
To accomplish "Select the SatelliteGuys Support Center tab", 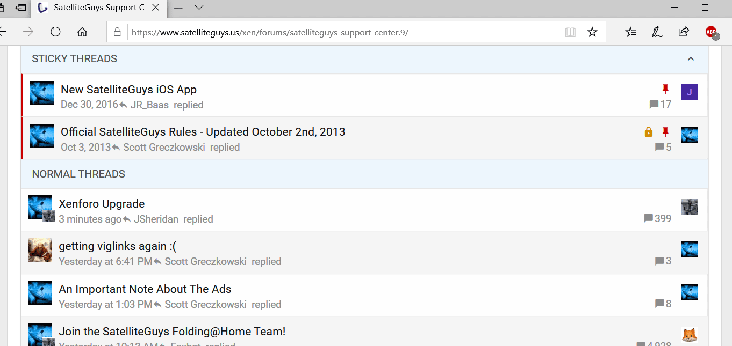I will point(98,8).
